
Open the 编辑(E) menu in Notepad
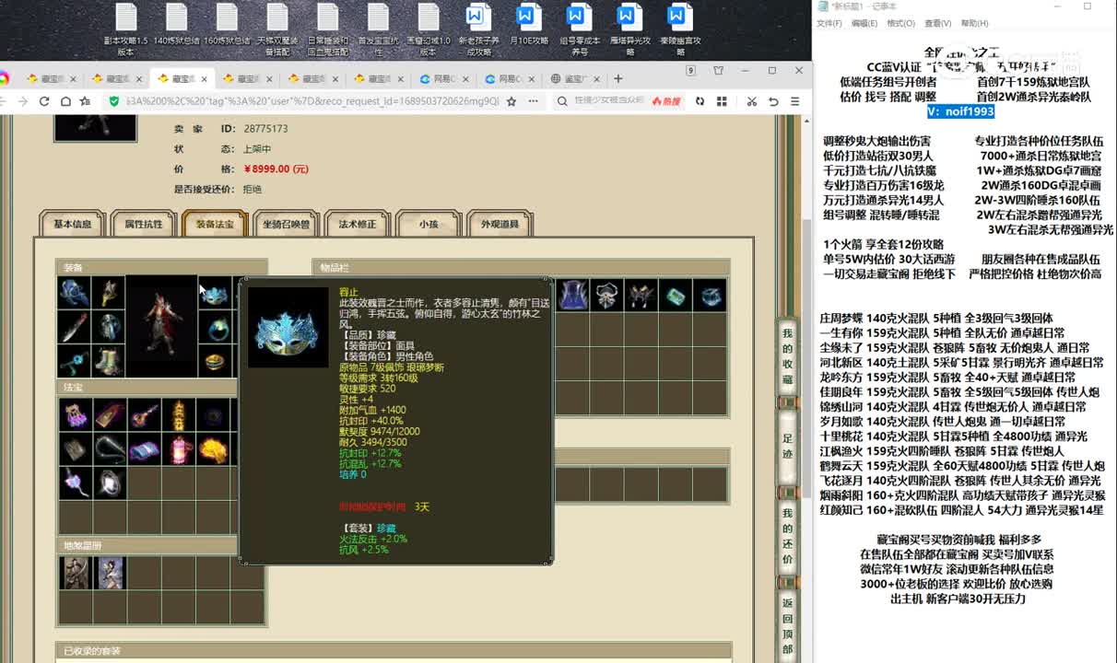tap(864, 23)
